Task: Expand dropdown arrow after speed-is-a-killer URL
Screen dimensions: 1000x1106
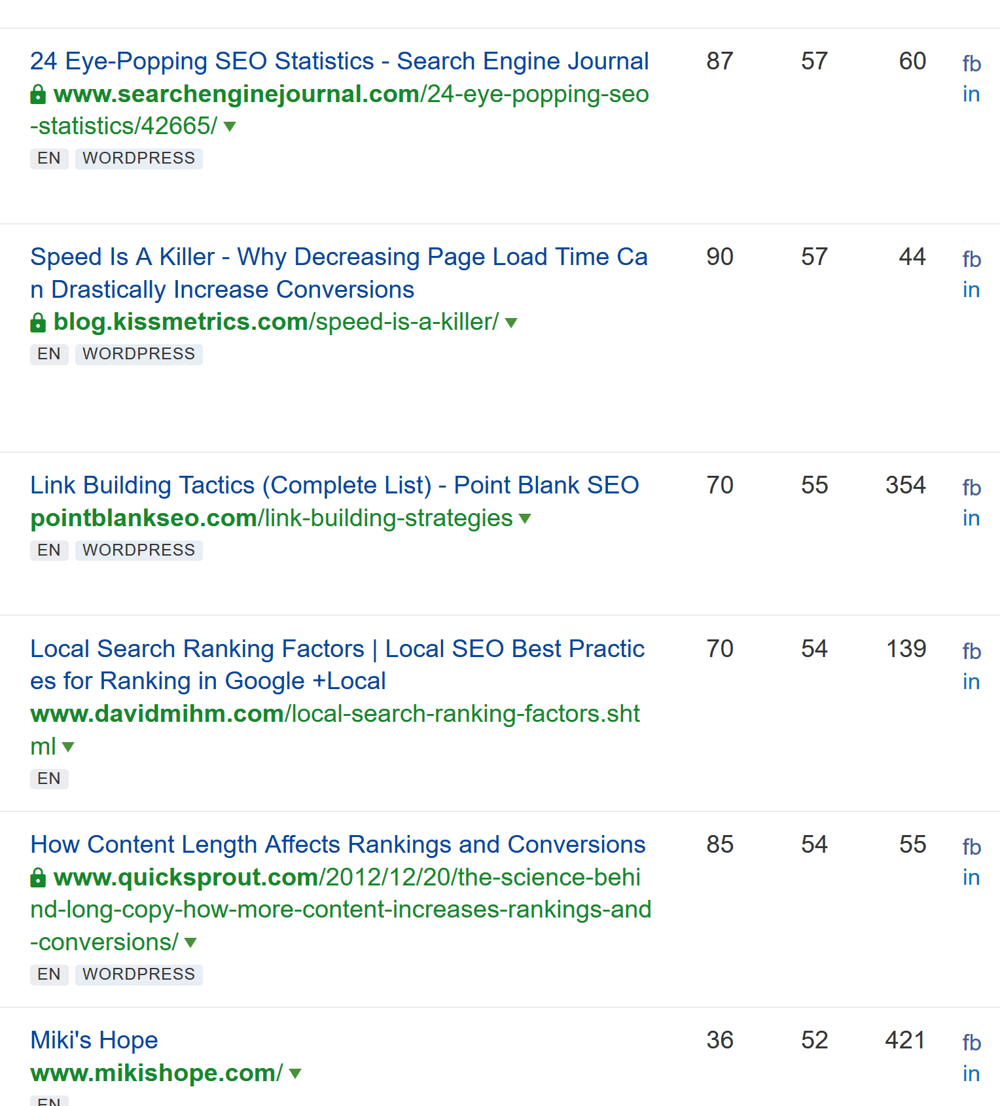Action: click(512, 323)
